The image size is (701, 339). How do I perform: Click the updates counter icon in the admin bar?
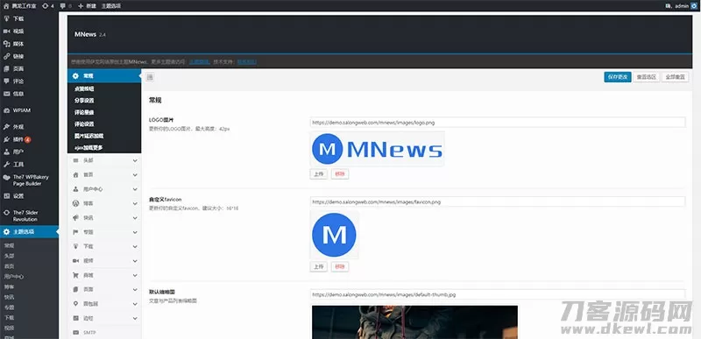pyautogui.click(x=46, y=6)
